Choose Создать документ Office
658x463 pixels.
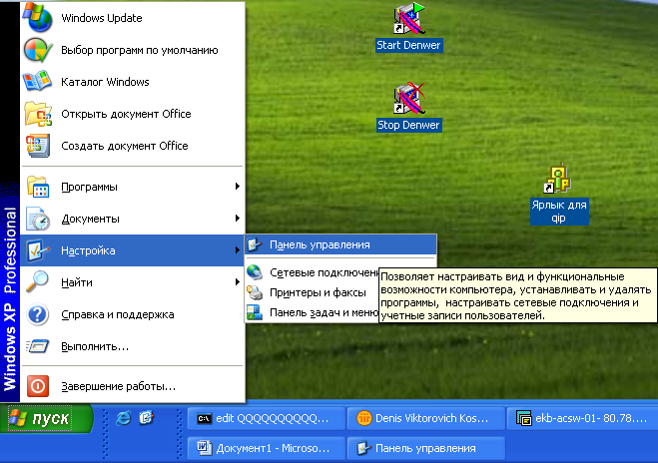pyautogui.click(x=133, y=145)
